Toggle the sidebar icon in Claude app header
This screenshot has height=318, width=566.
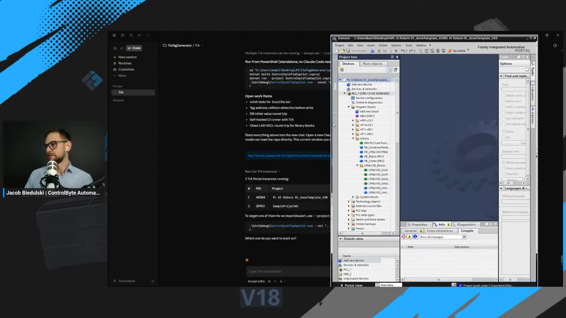coord(122,35)
